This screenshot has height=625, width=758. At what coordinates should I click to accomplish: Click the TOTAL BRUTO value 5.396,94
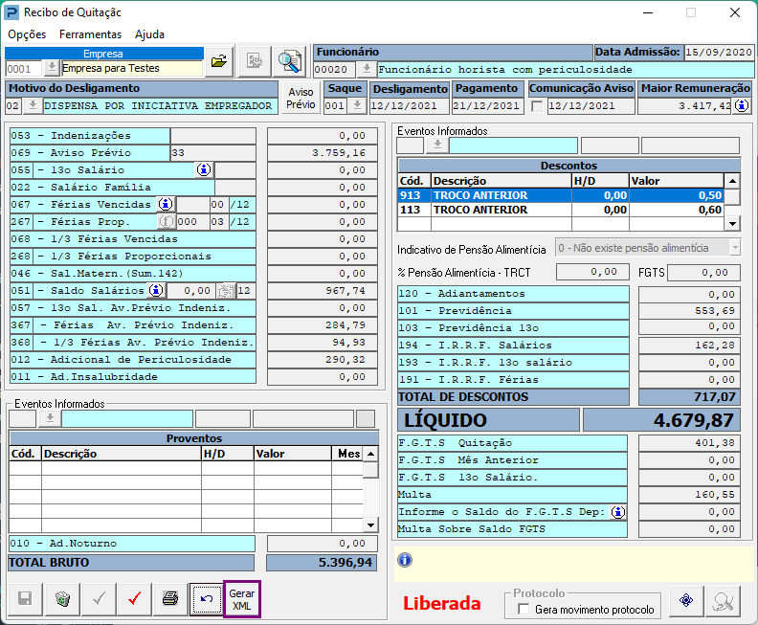[x=322, y=563]
